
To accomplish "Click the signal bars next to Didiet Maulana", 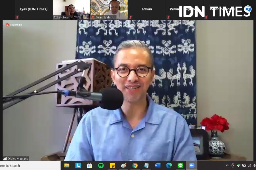I will click(5, 158).
